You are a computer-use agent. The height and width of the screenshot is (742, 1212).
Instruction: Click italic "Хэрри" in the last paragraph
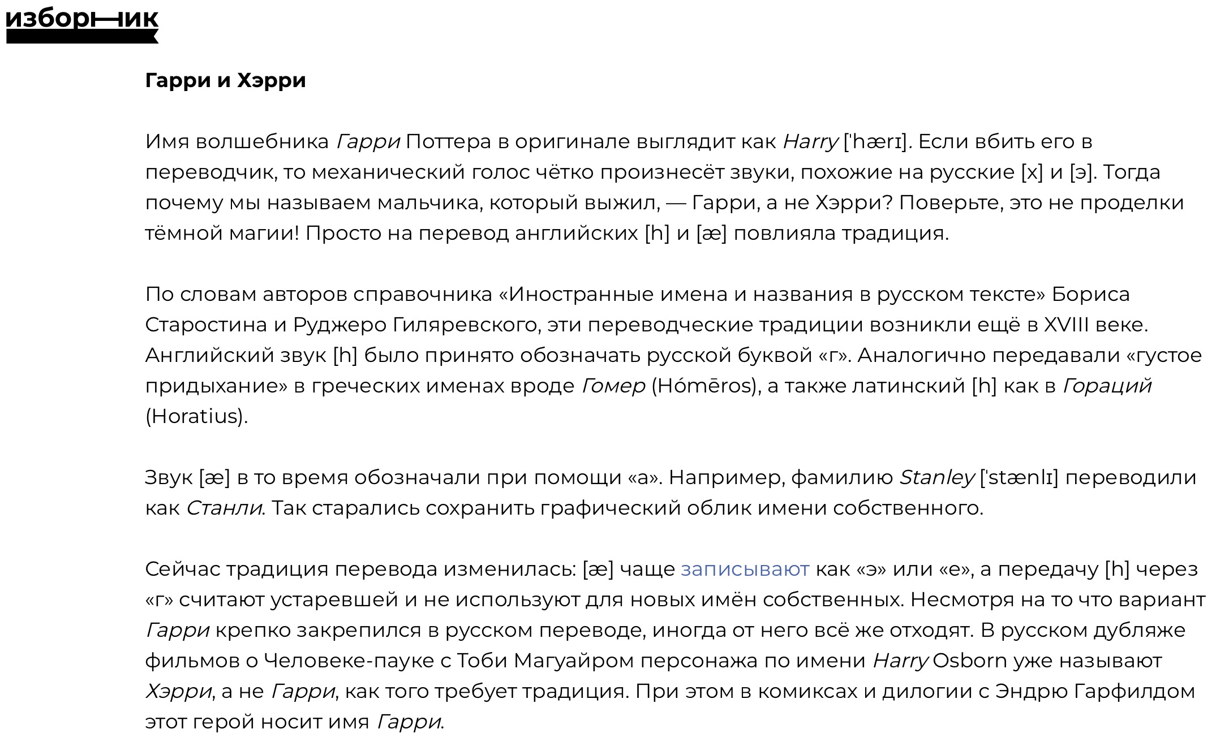pyautogui.click(x=178, y=691)
